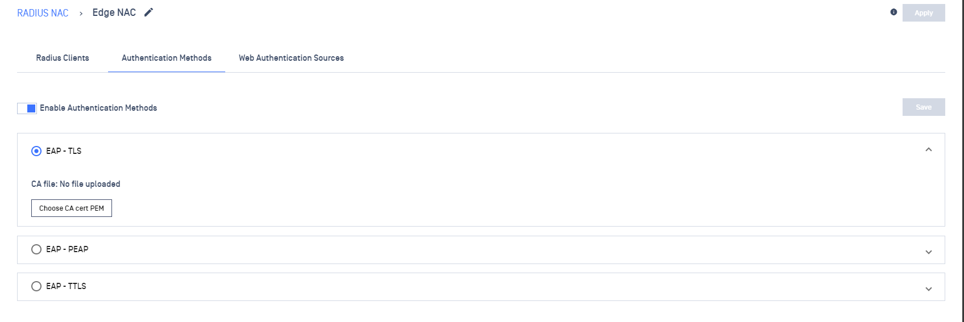964x322 pixels.
Task: Click the Choose CA cert PEM button
Action: [x=72, y=208]
